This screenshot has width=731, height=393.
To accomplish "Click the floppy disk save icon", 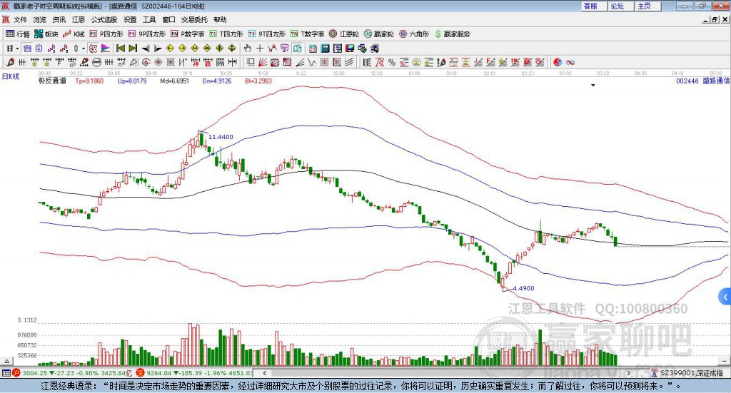I will pos(350,49).
